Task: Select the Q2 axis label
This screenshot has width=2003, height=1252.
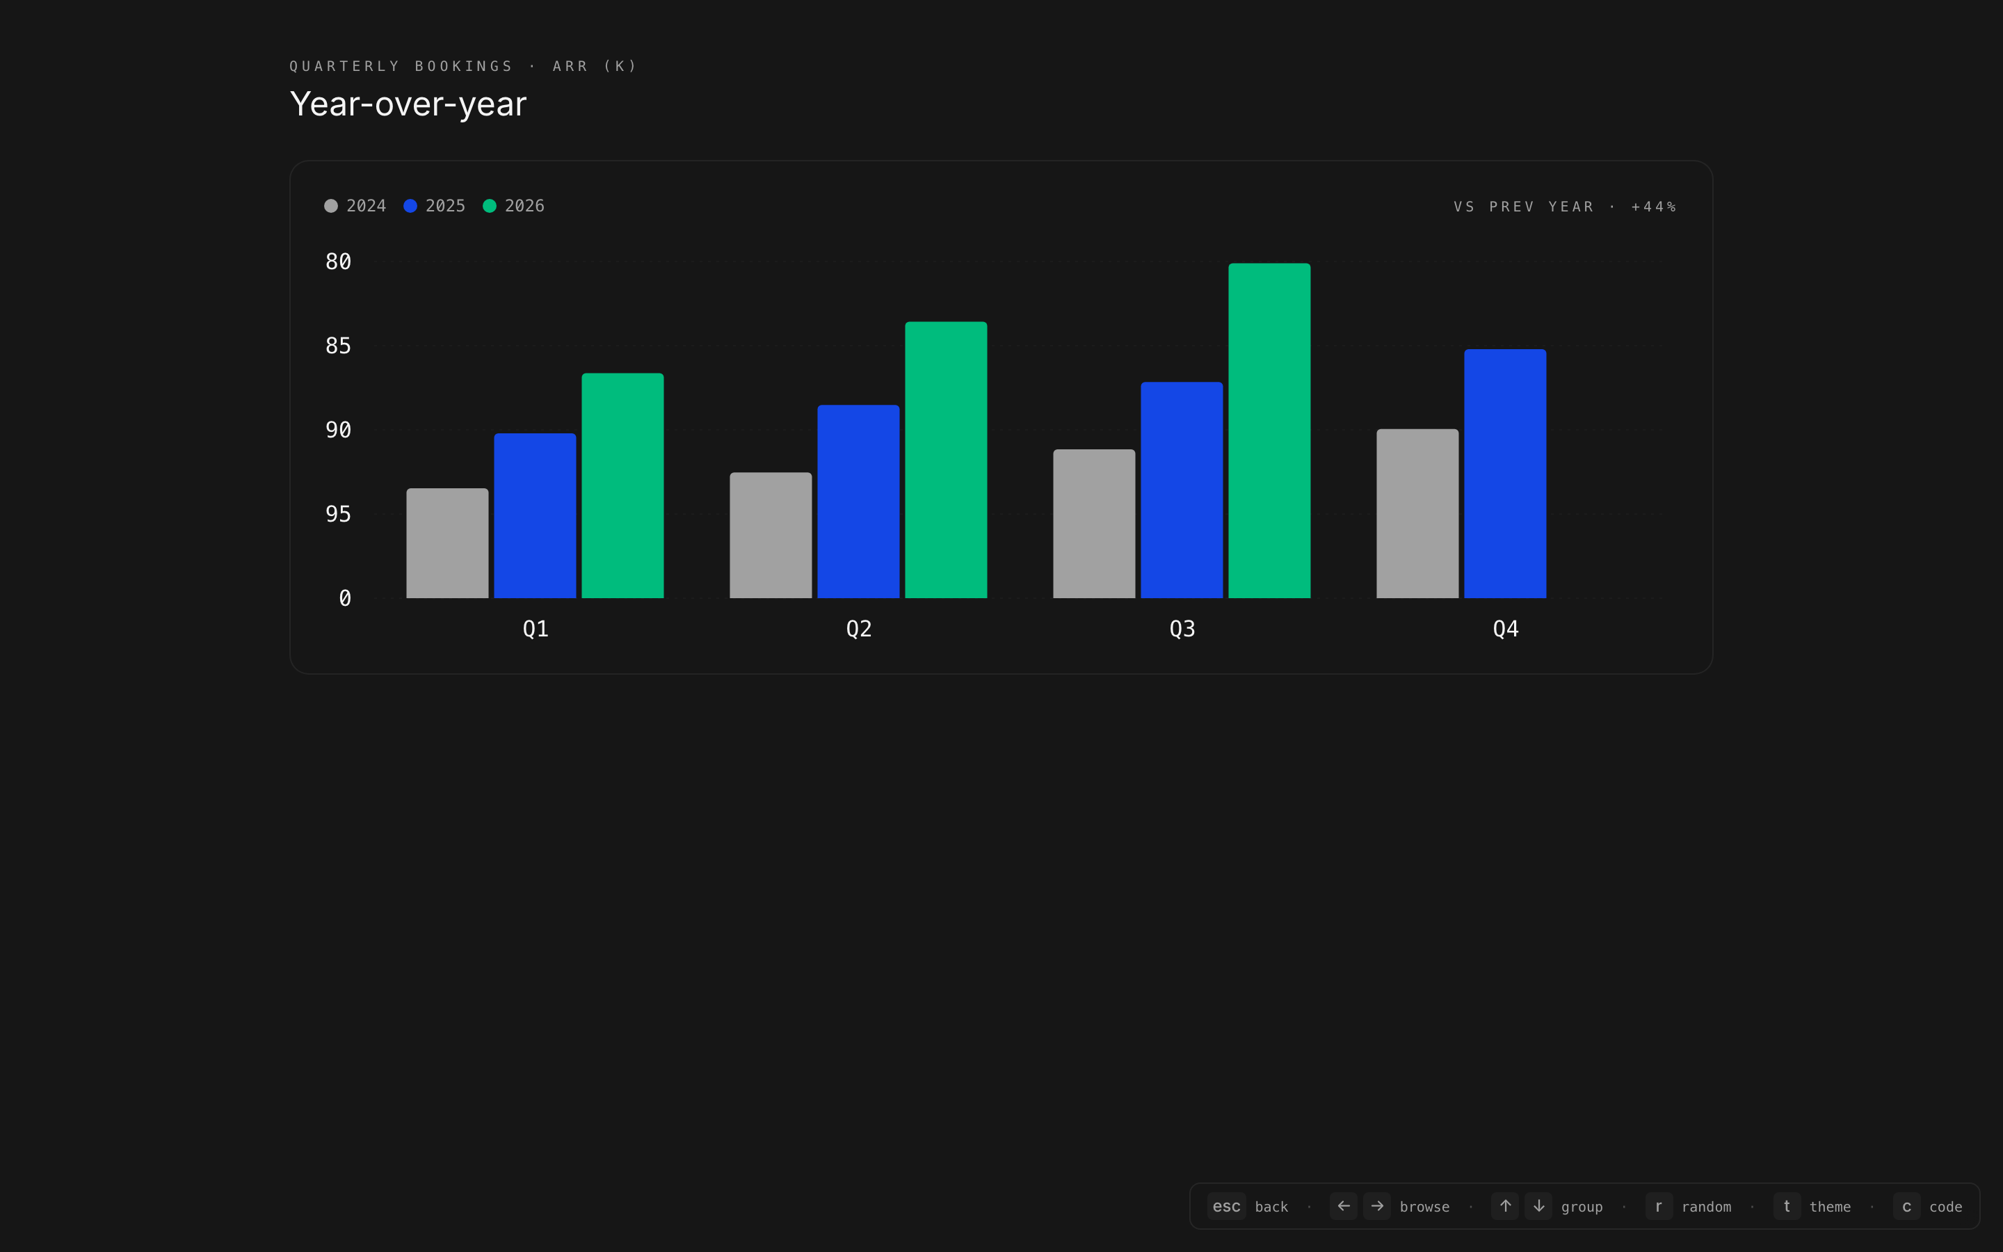Action: [858, 629]
